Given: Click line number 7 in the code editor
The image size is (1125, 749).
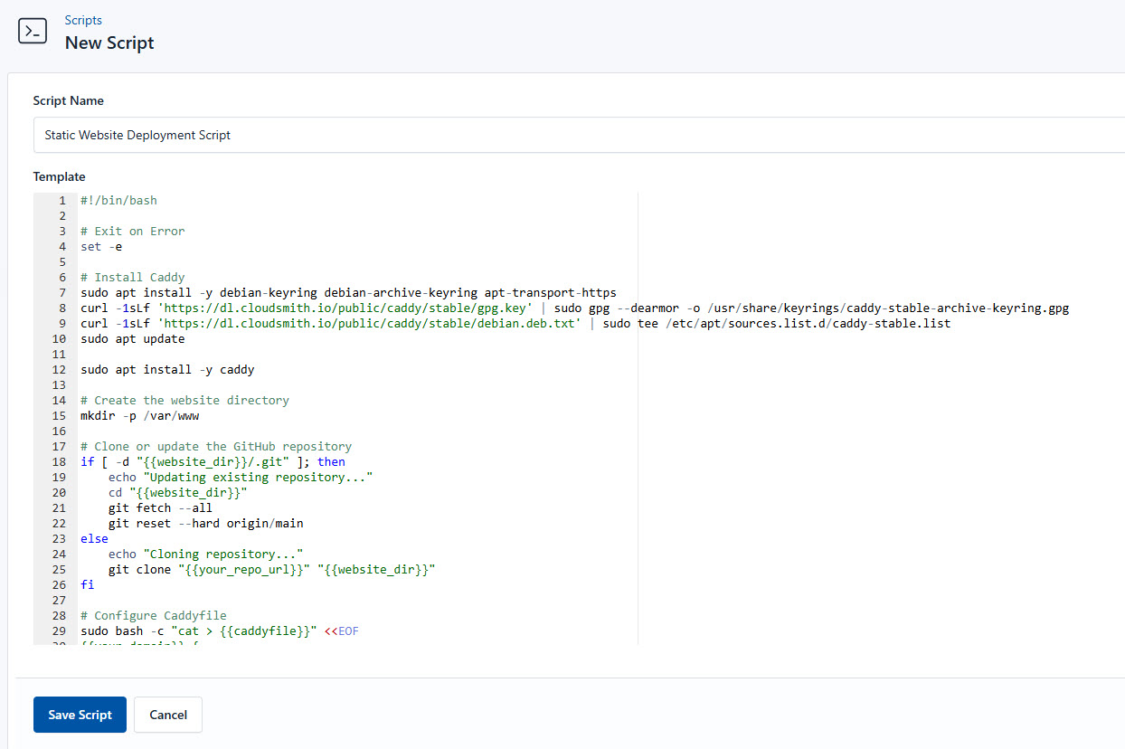Looking at the screenshot, I should 58,292.
